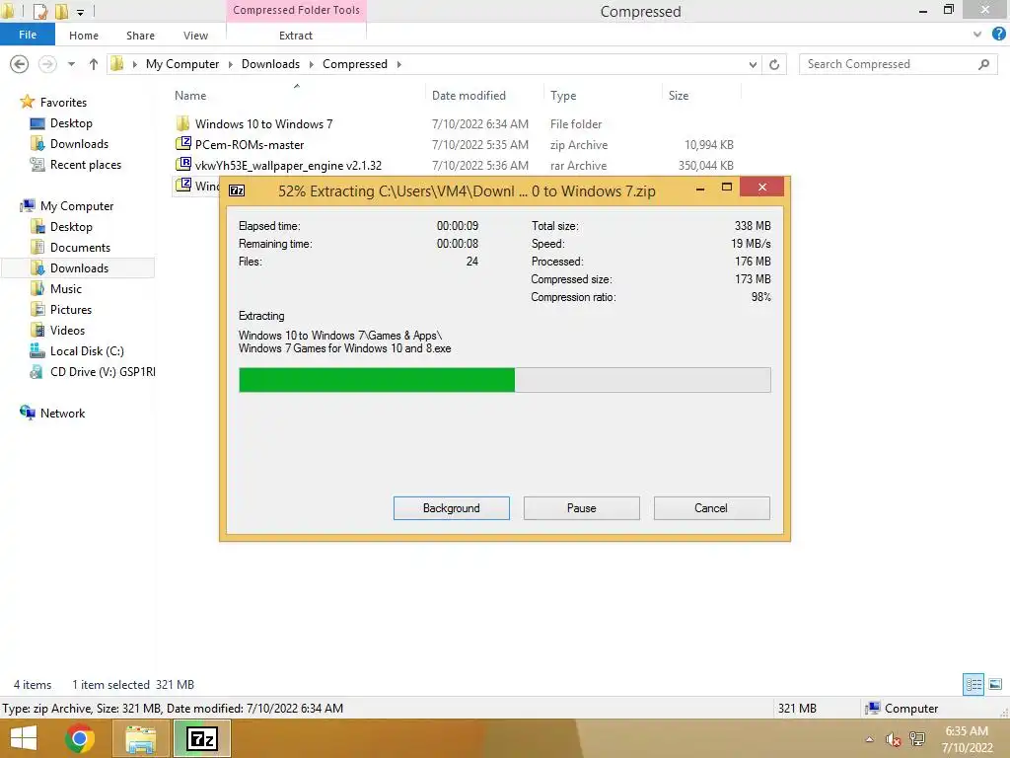The height and width of the screenshot is (758, 1010).
Task: Expand breadcrumb arrow after Compressed
Action: point(398,64)
